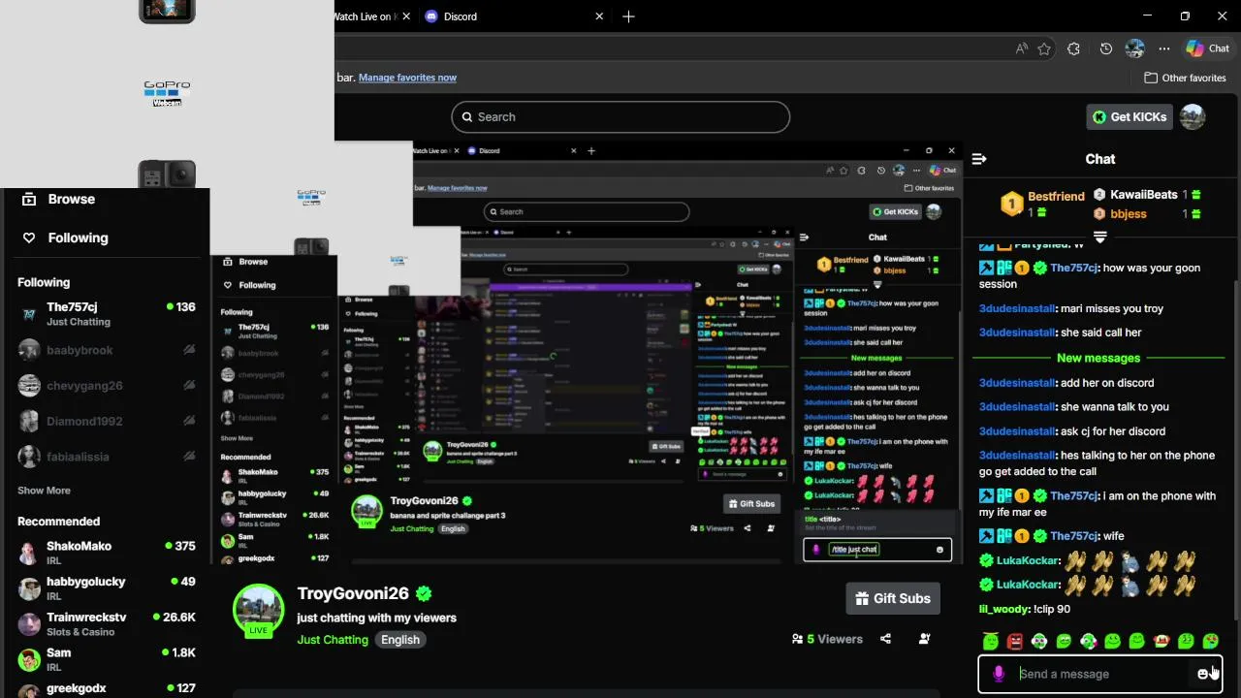Screen dimensions: 1241x698
Task: Select bbjess in the gift leaderboard
Action: point(1129,214)
